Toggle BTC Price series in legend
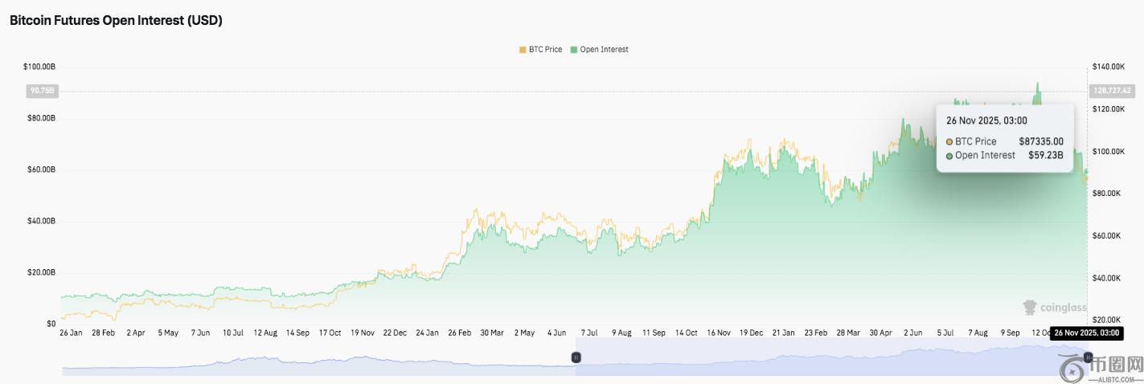1144x384 pixels. [545, 50]
